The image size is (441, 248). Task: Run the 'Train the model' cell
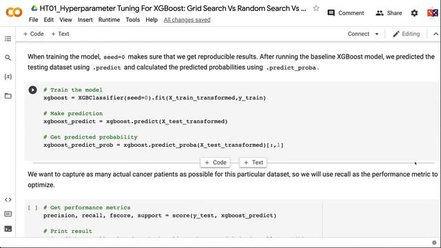tap(32, 90)
